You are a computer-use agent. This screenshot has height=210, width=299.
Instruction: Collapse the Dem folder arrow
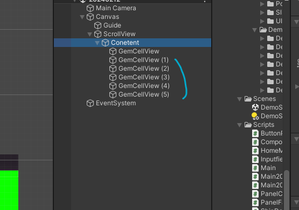[255, 30]
